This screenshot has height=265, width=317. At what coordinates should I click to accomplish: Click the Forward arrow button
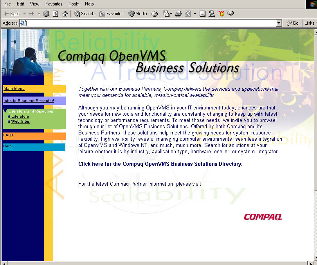point(32,14)
